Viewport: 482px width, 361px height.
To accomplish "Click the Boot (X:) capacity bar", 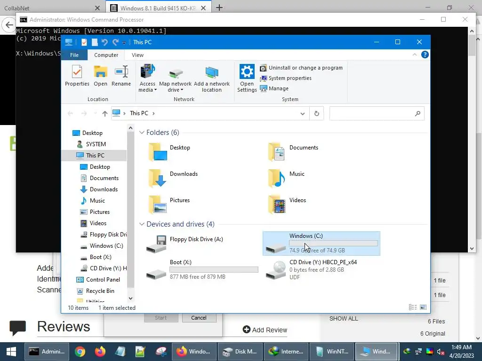I will tap(214, 269).
